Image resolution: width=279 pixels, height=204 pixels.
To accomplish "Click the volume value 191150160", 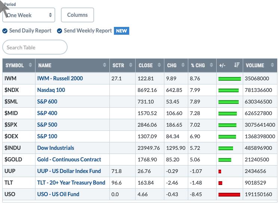I will [258, 194].
